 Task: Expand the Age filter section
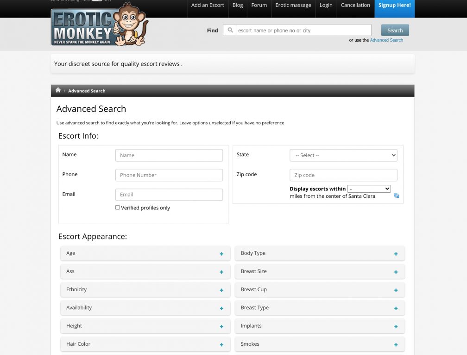pos(145,253)
